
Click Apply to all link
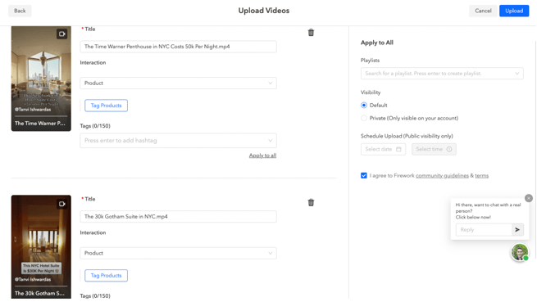[262, 156]
